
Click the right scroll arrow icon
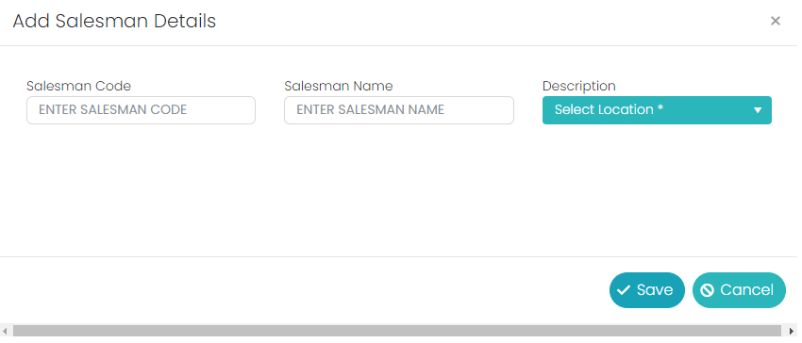pyautogui.click(x=792, y=331)
